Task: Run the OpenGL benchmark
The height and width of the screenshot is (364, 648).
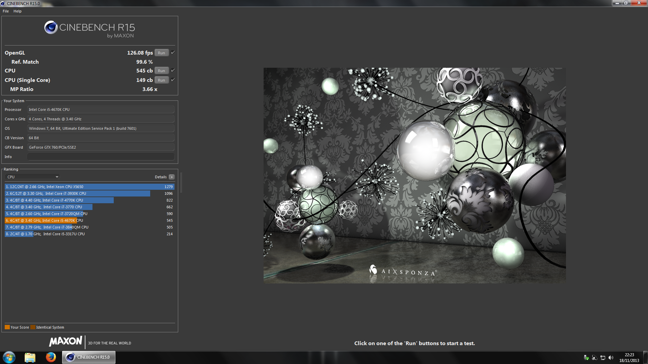Action: tap(161, 53)
